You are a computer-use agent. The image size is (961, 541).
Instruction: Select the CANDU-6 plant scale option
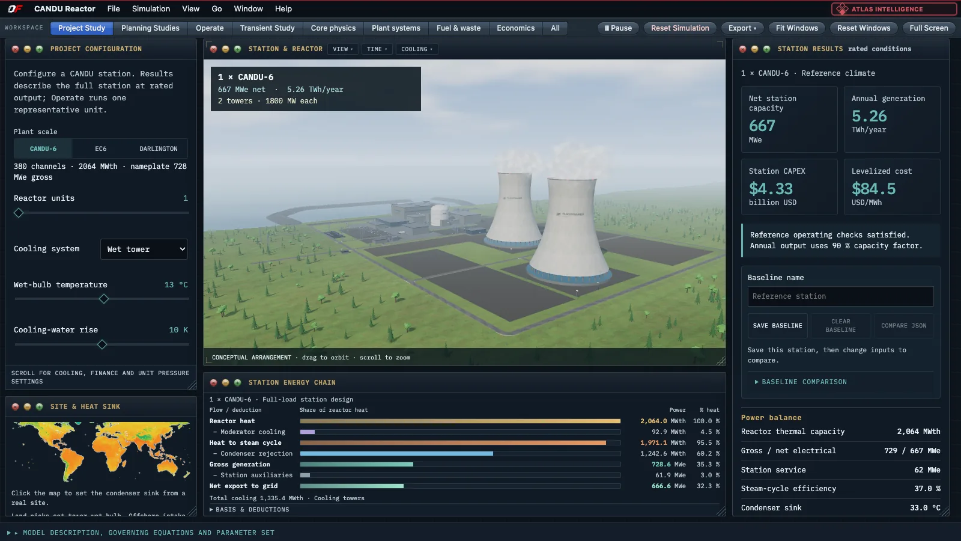[x=43, y=148]
